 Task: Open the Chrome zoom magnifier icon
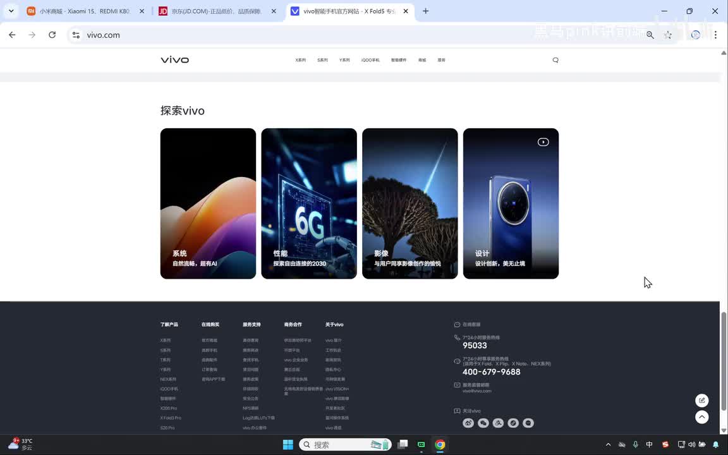point(650,35)
